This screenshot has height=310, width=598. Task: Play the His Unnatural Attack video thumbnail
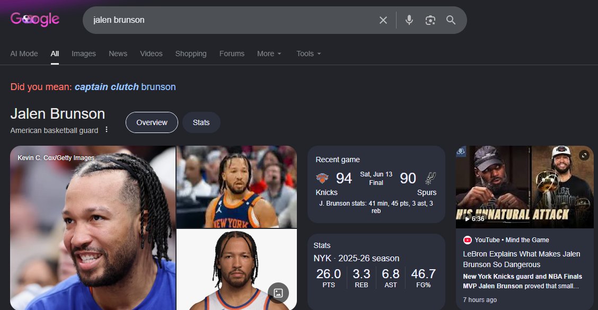(x=525, y=187)
